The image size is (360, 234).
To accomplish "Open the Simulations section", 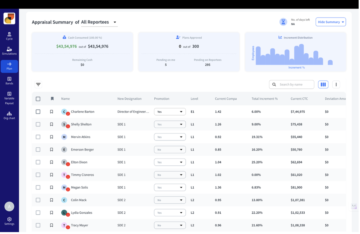I will (x=9, y=51).
